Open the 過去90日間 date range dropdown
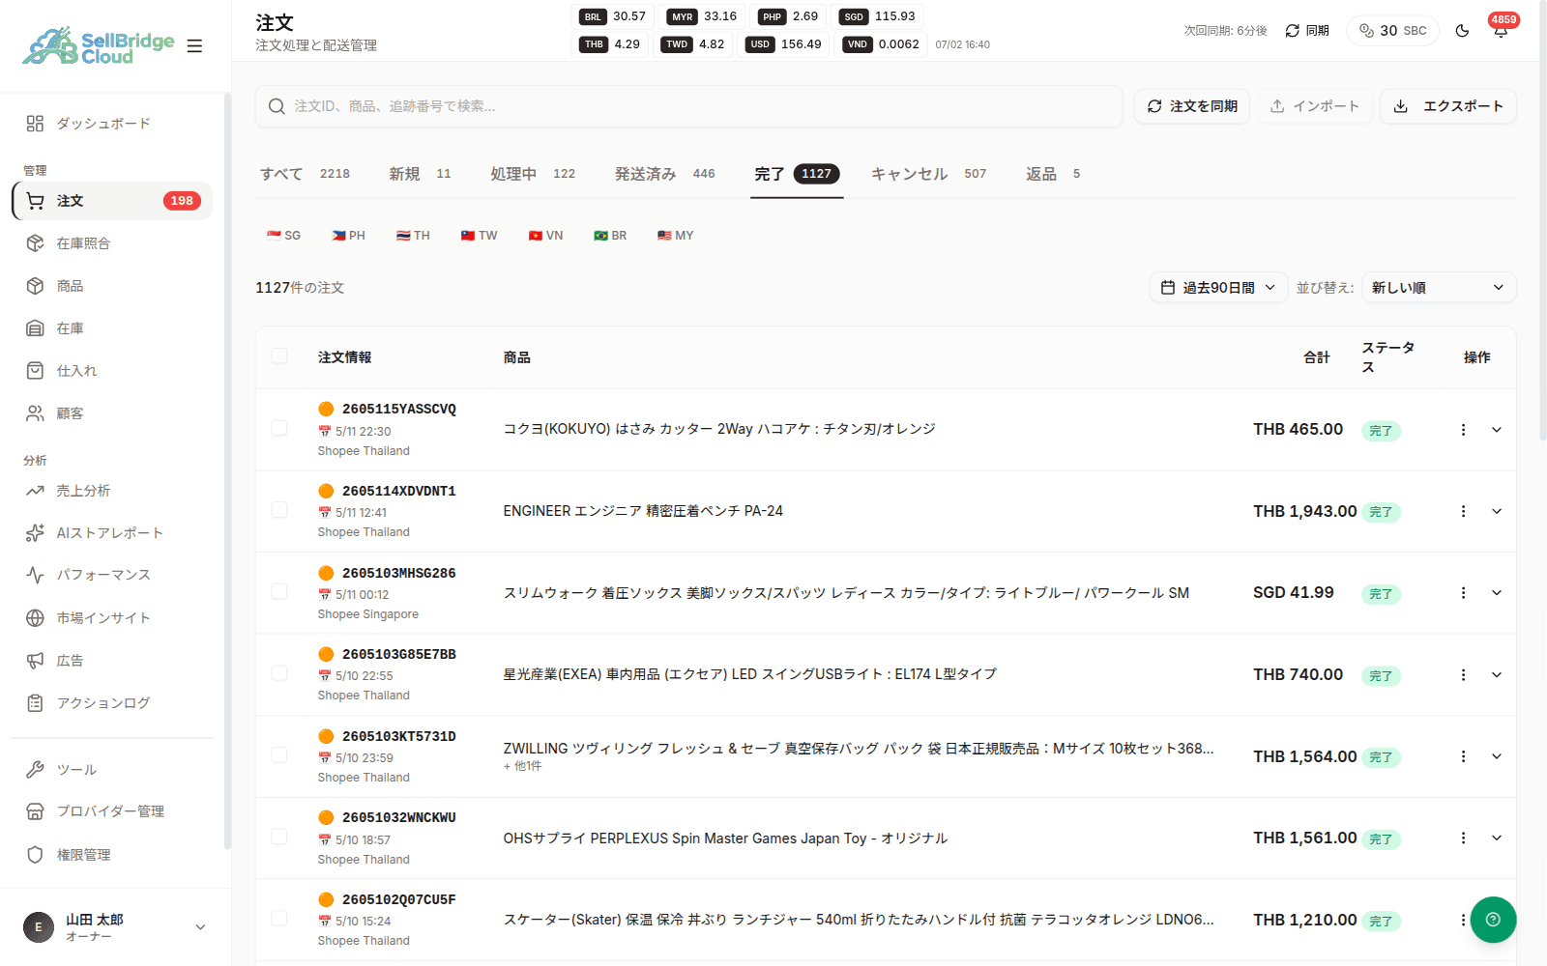This screenshot has height=966, width=1547. point(1218,288)
